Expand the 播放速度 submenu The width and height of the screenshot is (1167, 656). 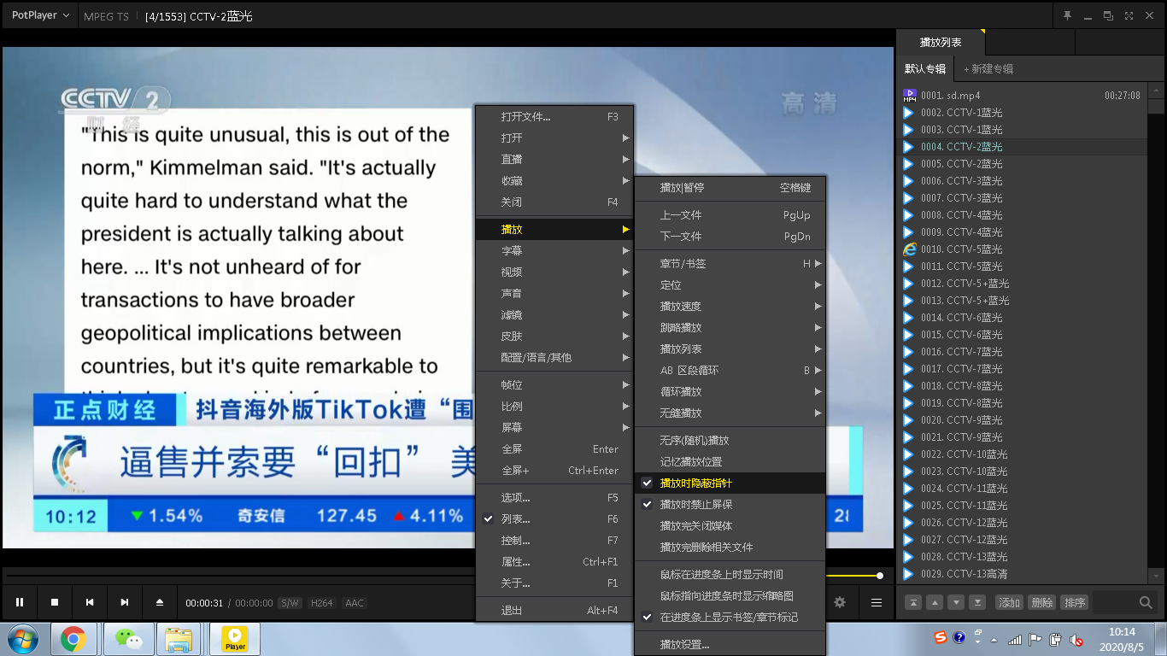coord(730,307)
